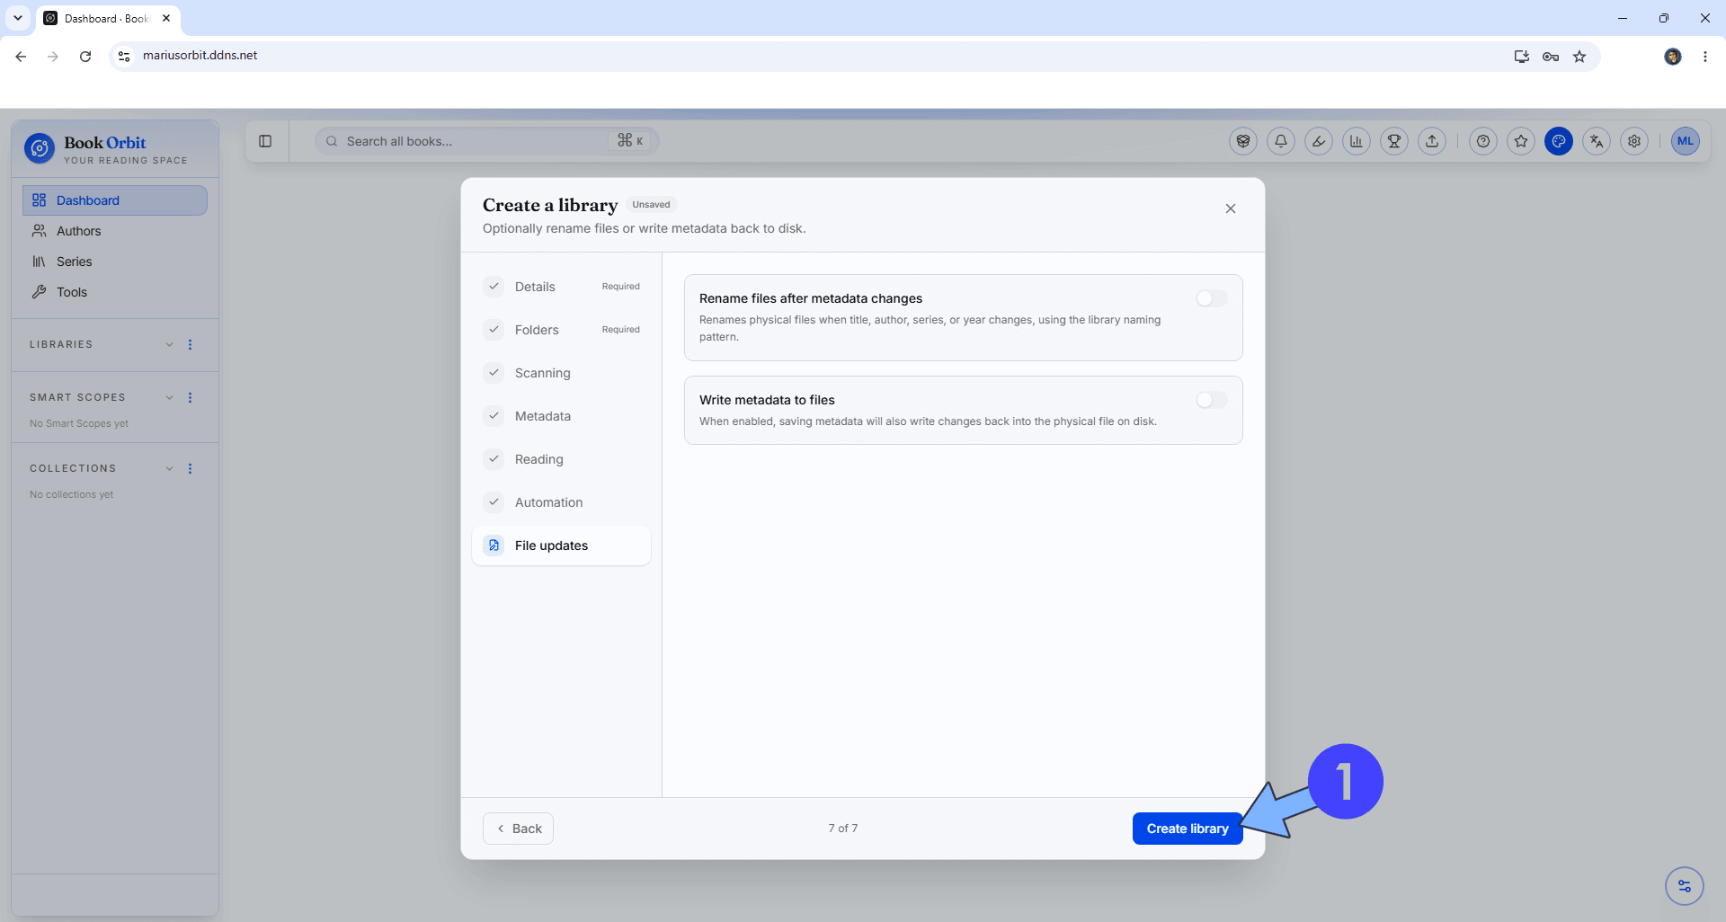This screenshot has height=922, width=1726.
Task: Open the language translation icon
Action: pos(1597,141)
